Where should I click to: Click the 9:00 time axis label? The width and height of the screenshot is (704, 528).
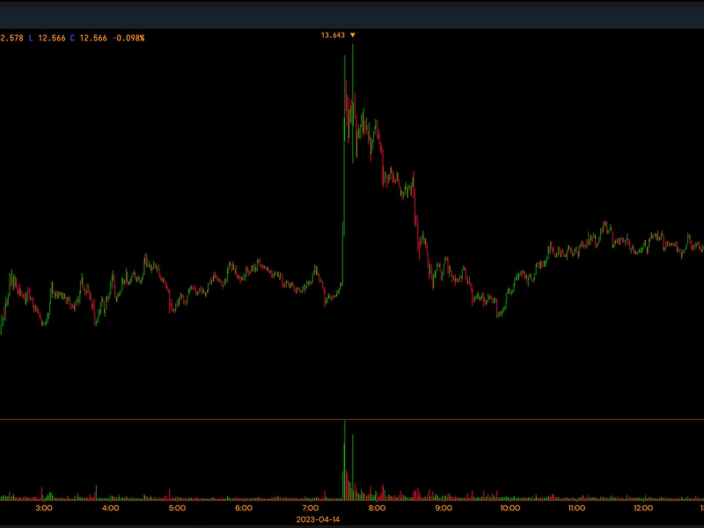444,508
